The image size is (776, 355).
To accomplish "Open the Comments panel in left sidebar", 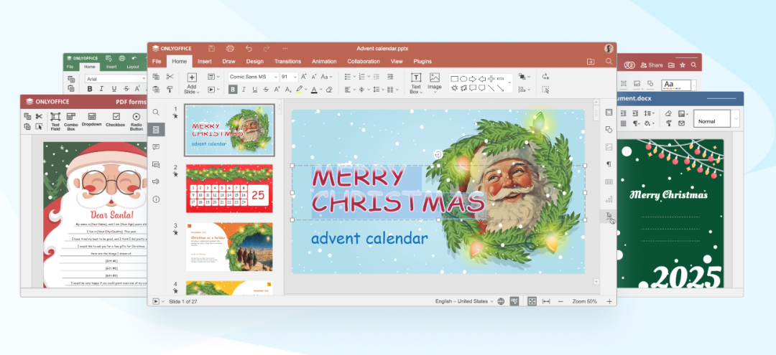I will [156, 147].
